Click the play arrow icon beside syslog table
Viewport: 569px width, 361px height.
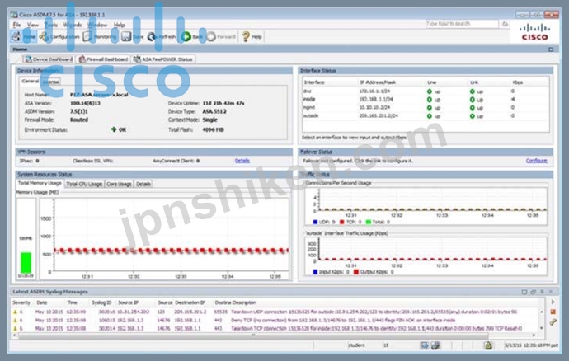point(553,302)
